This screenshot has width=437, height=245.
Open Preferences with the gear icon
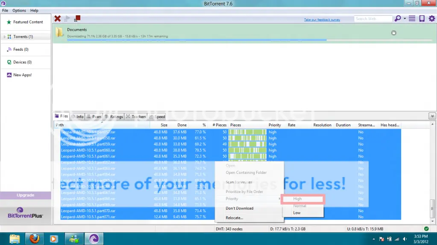pyautogui.click(x=432, y=19)
